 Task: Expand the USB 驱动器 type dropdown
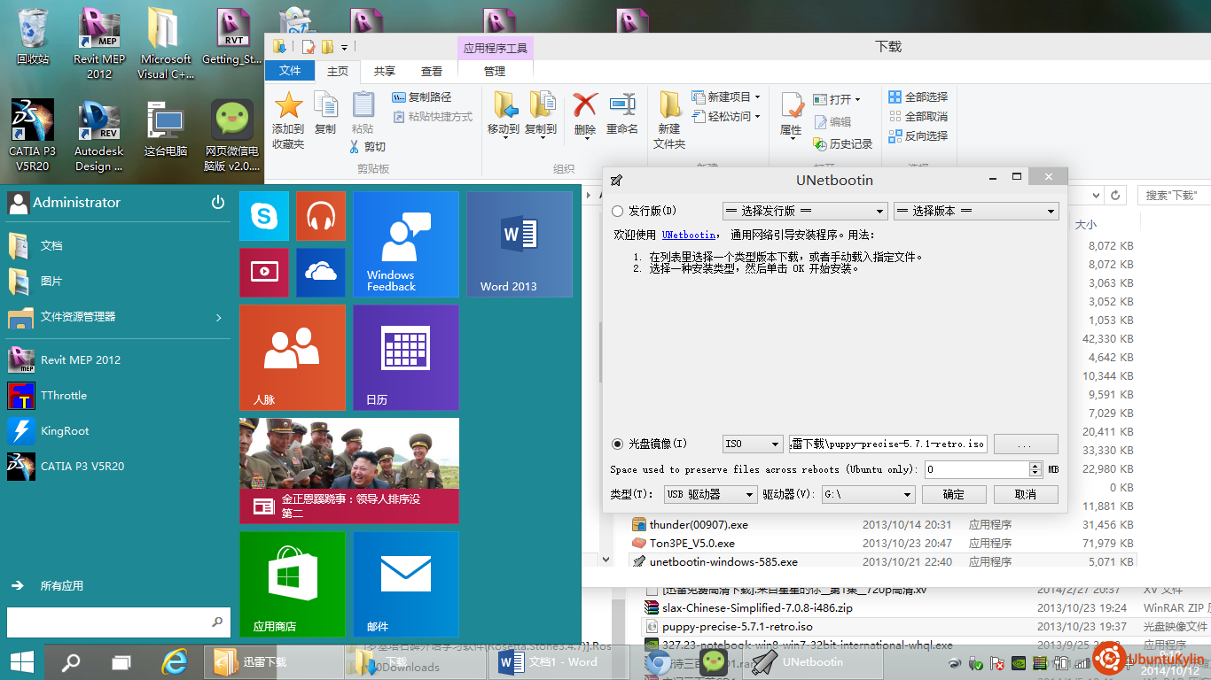click(711, 494)
